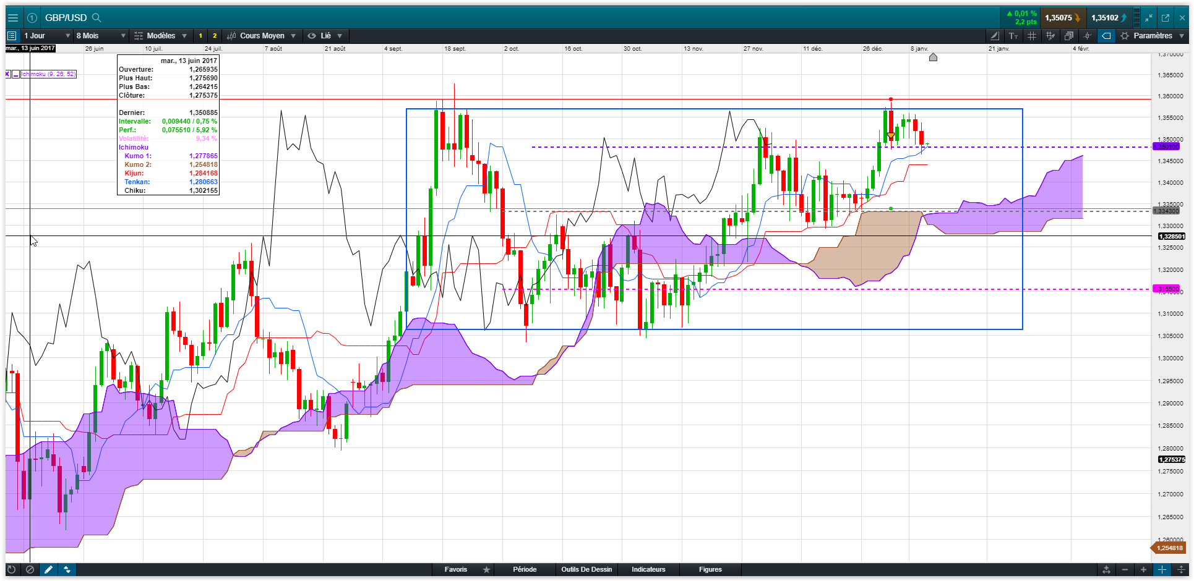This screenshot has width=1194, height=581.
Task: Click the buy price 1,35102
Action: click(x=1109, y=18)
